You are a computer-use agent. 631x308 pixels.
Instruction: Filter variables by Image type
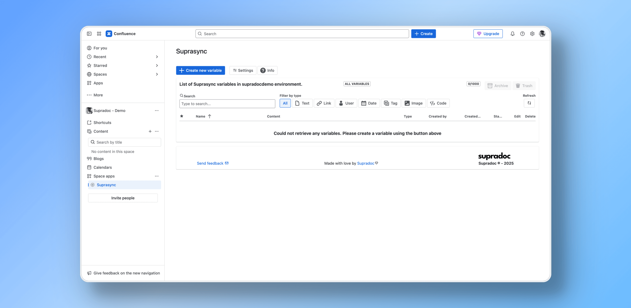[413, 103]
